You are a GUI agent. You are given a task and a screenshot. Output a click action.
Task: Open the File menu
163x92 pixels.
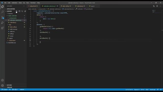(x=5, y=3)
